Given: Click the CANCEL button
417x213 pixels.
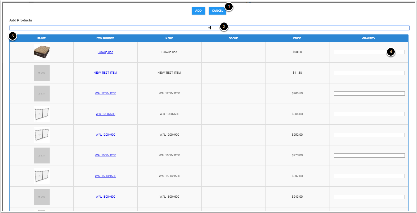Looking at the screenshot, I should tap(217, 11).
